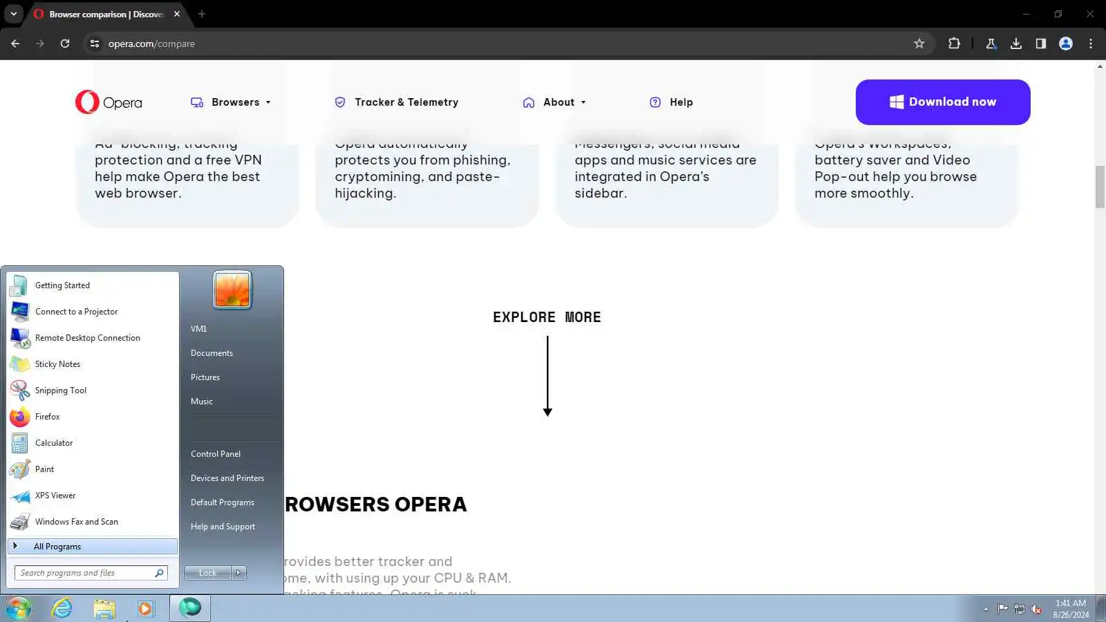View site information icon in address bar
The image size is (1106, 622).
[x=95, y=44]
